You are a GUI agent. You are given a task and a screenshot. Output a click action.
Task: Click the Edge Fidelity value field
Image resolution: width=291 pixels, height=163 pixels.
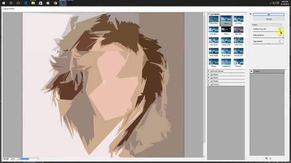(281, 41)
